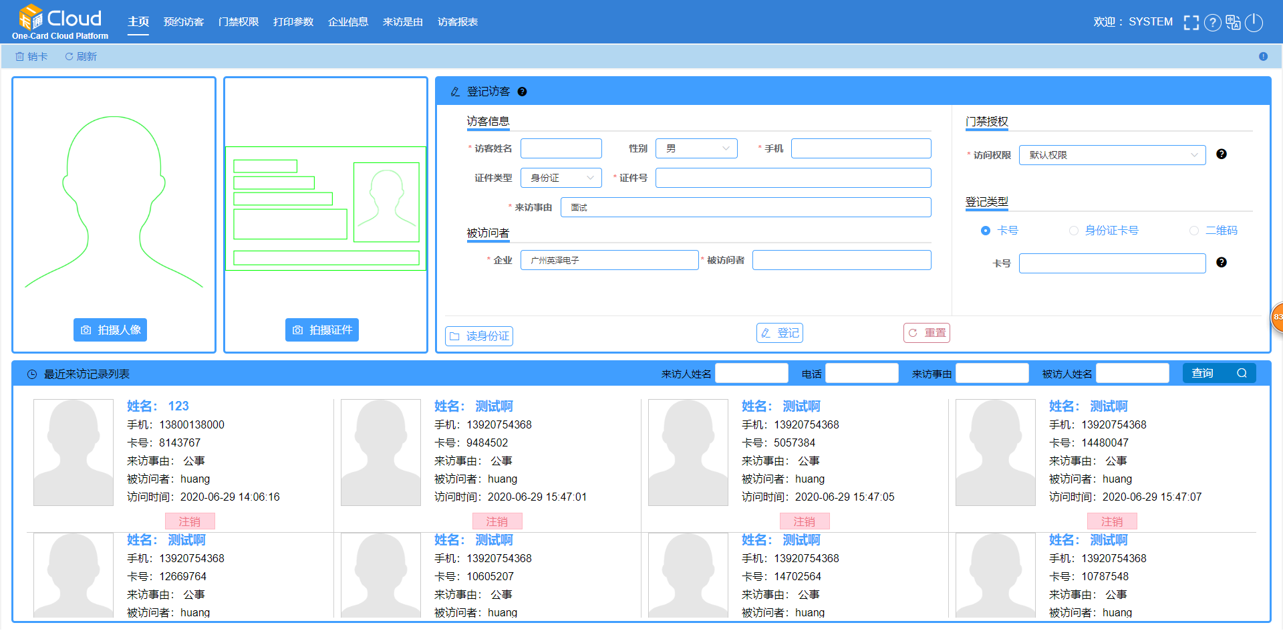This screenshot has height=633, width=1283.
Task: Click the power logout icon
Action: click(x=1254, y=23)
